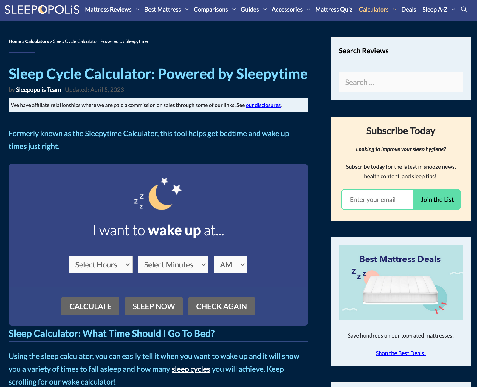Click the SLEEP NOW button
The image size is (477, 387).
pyautogui.click(x=154, y=306)
